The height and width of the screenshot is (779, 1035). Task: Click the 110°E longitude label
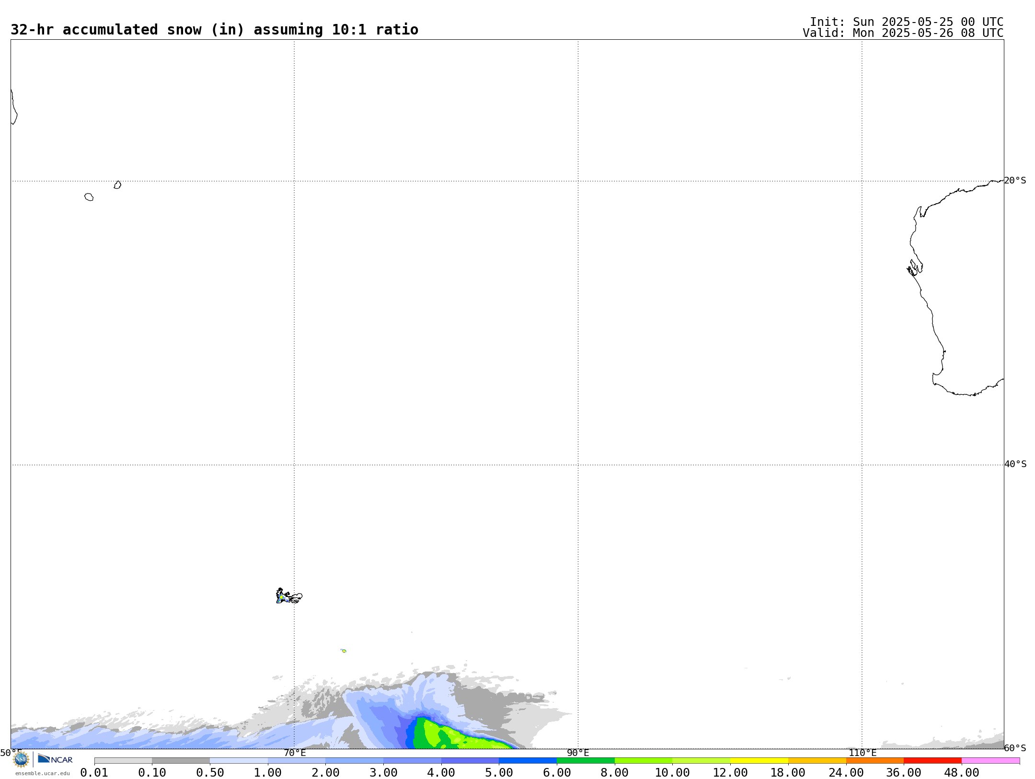tap(862, 753)
